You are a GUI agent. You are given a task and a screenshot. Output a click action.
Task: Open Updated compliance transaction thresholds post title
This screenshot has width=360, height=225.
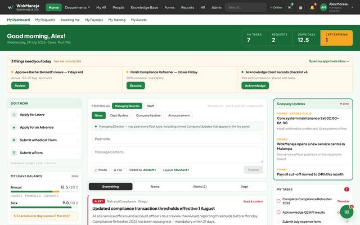154,209
